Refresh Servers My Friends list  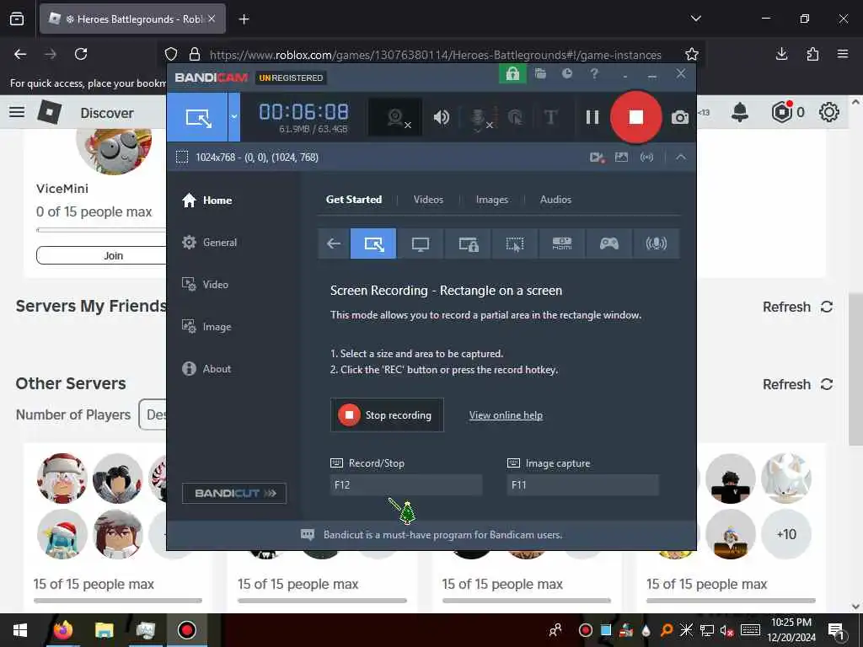pyautogui.click(x=797, y=307)
